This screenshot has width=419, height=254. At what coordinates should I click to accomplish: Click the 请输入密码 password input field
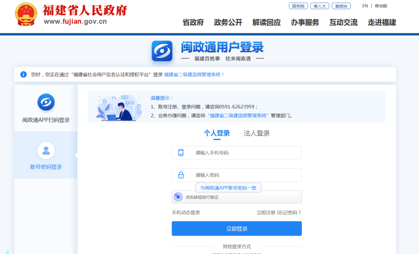pyautogui.click(x=244, y=175)
